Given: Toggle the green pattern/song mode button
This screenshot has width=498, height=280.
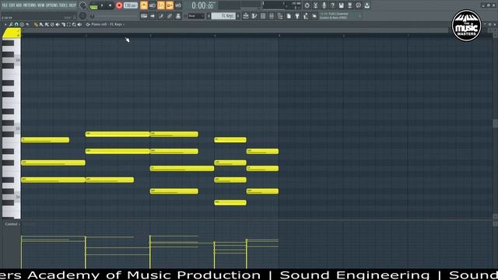Looking at the screenshot, I should click(93, 7).
